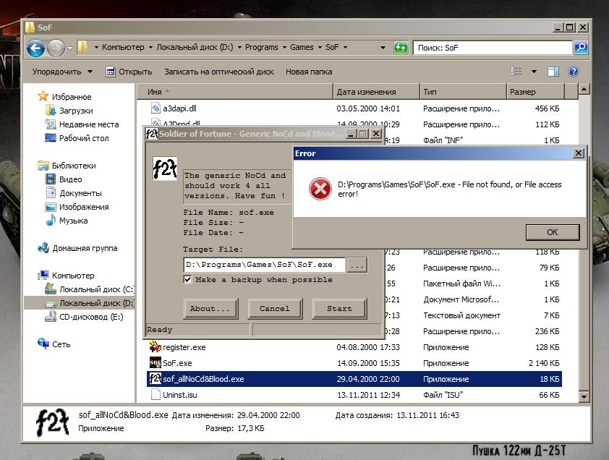609x460 pixels.
Task: Select 'Домашняя группа' in the sidebar
Action: click(x=85, y=248)
